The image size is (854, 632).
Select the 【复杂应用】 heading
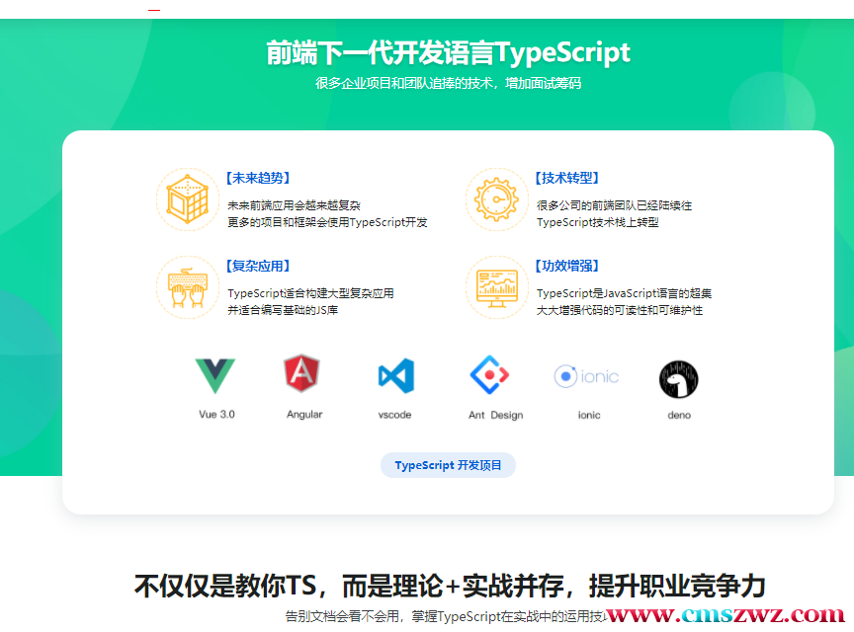(x=258, y=267)
